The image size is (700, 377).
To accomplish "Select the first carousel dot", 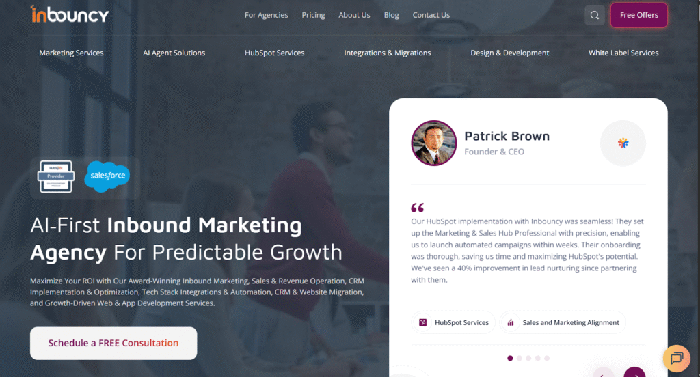I will point(510,358).
